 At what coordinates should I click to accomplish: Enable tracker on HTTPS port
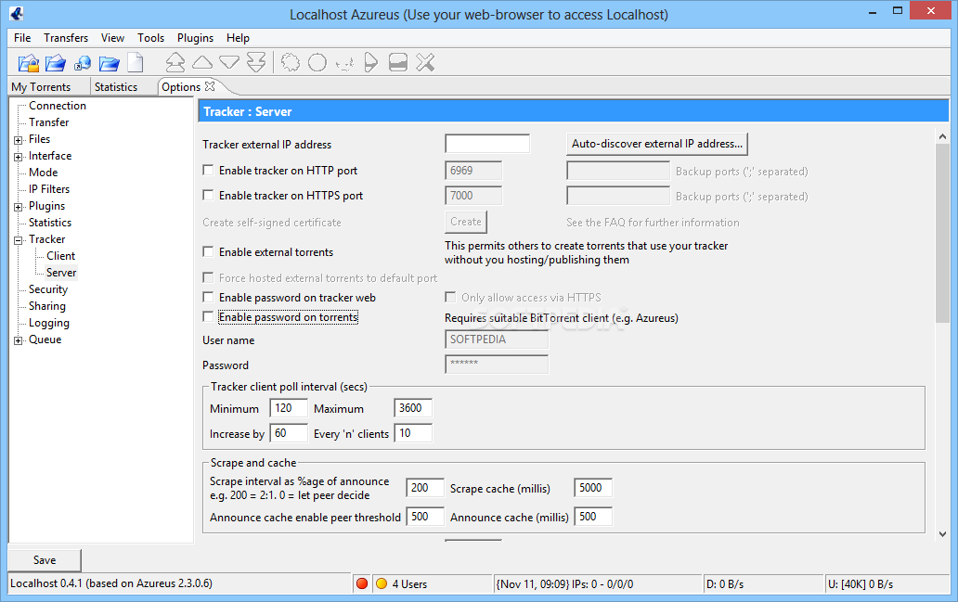click(208, 195)
